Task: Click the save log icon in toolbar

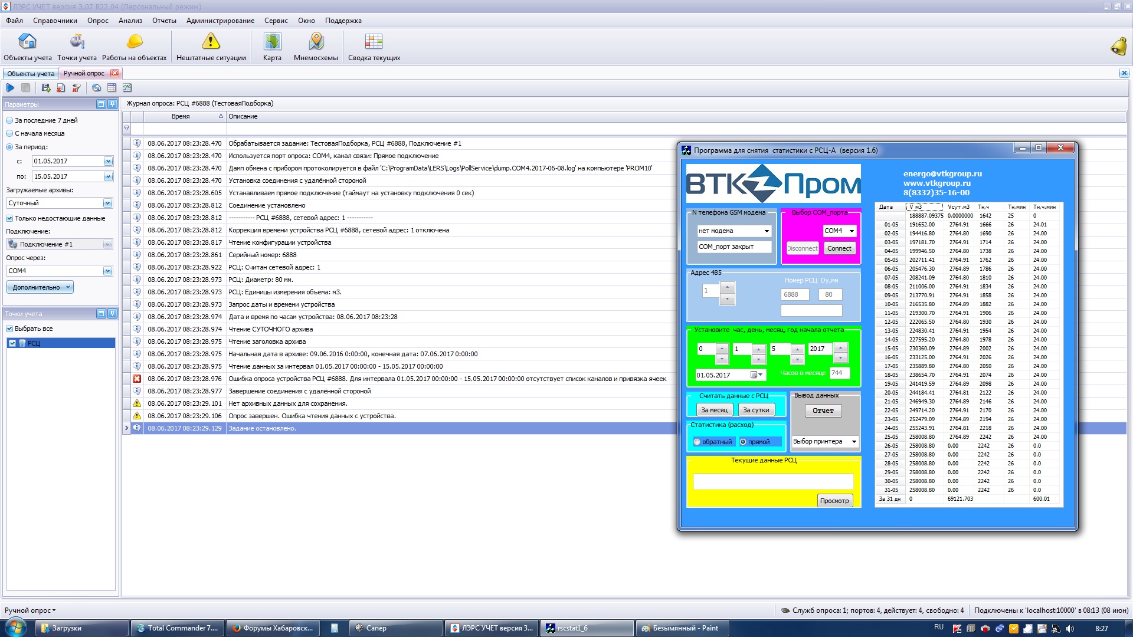Action: [45, 88]
